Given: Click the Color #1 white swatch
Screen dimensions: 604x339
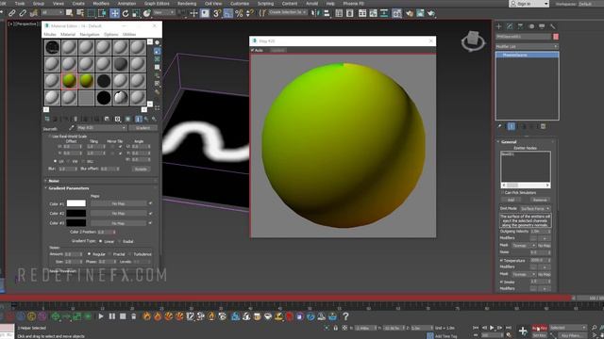Looking at the screenshot, I should click(x=75, y=203).
